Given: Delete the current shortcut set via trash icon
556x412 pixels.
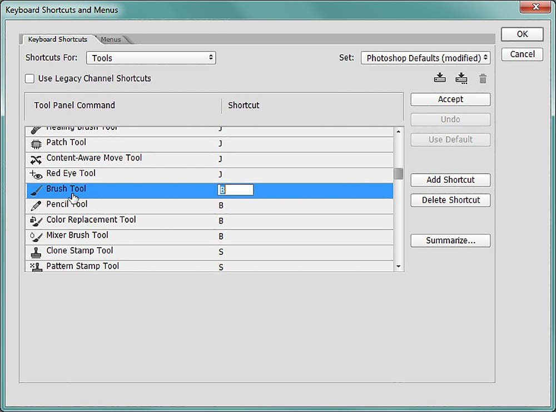Looking at the screenshot, I should click(483, 79).
